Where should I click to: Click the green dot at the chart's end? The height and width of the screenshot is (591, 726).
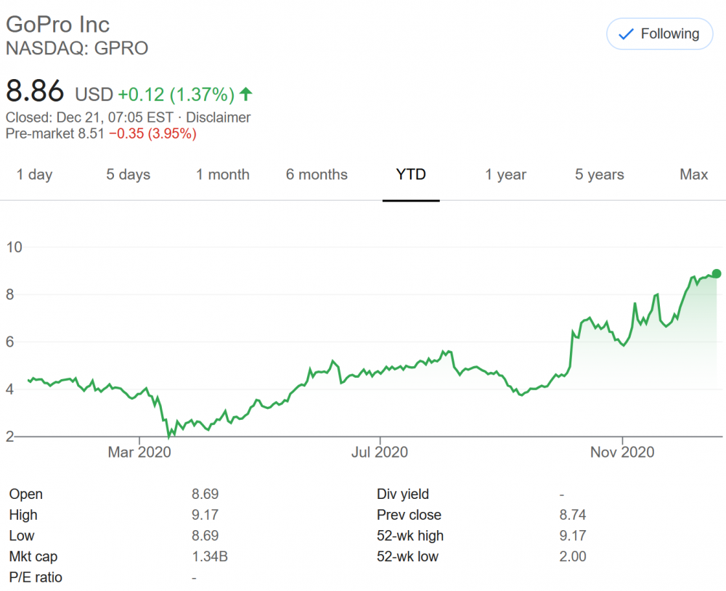tap(717, 273)
